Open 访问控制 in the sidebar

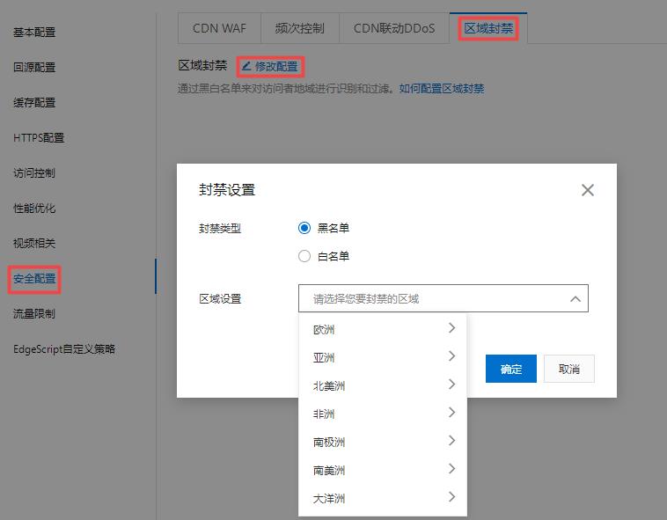[34, 173]
